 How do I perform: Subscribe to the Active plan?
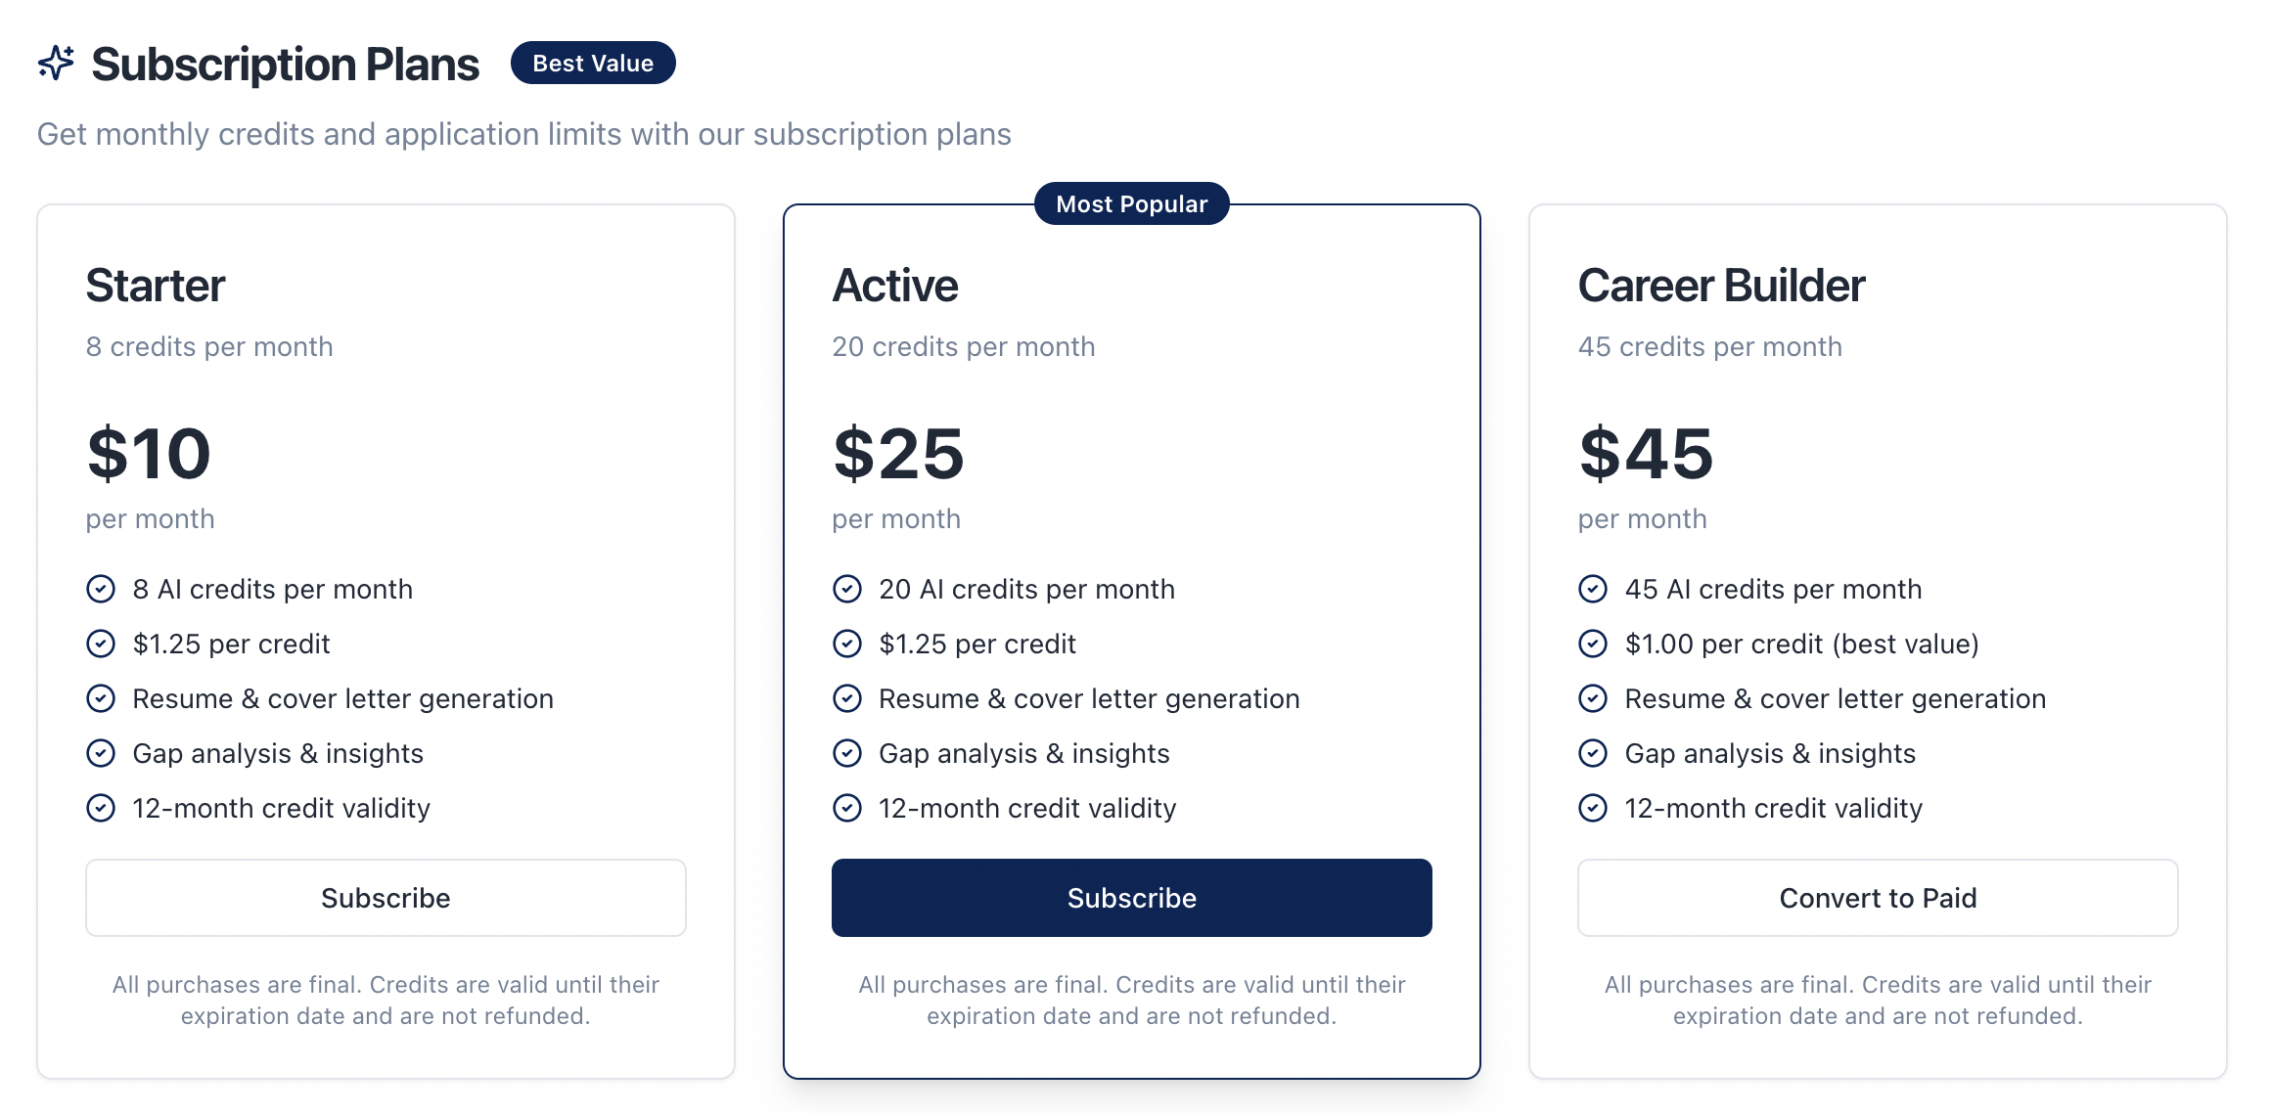coord(1131,898)
